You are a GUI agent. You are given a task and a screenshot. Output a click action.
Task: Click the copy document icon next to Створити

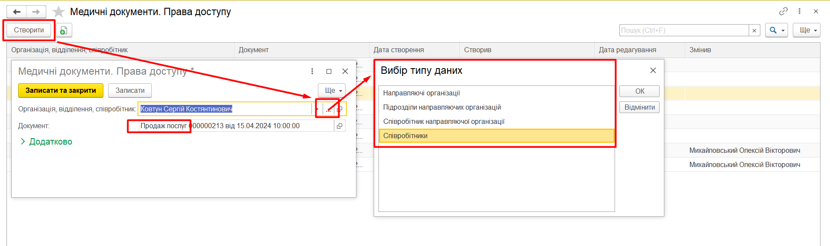[64, 30]
